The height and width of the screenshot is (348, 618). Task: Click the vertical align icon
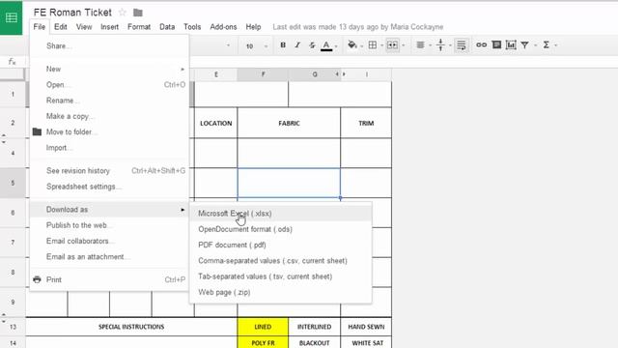tap(440, 45)
